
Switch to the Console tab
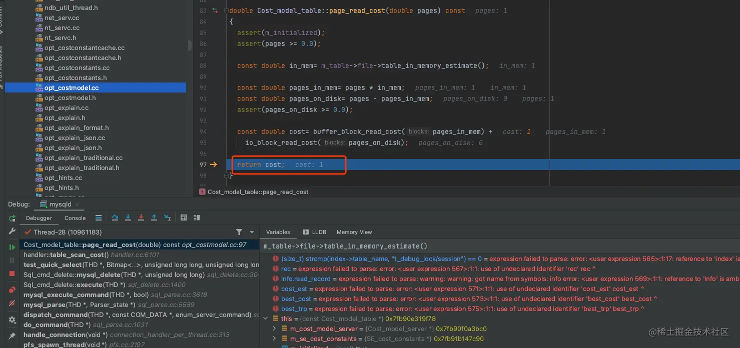pyautogui.click(x=75, y=218)
